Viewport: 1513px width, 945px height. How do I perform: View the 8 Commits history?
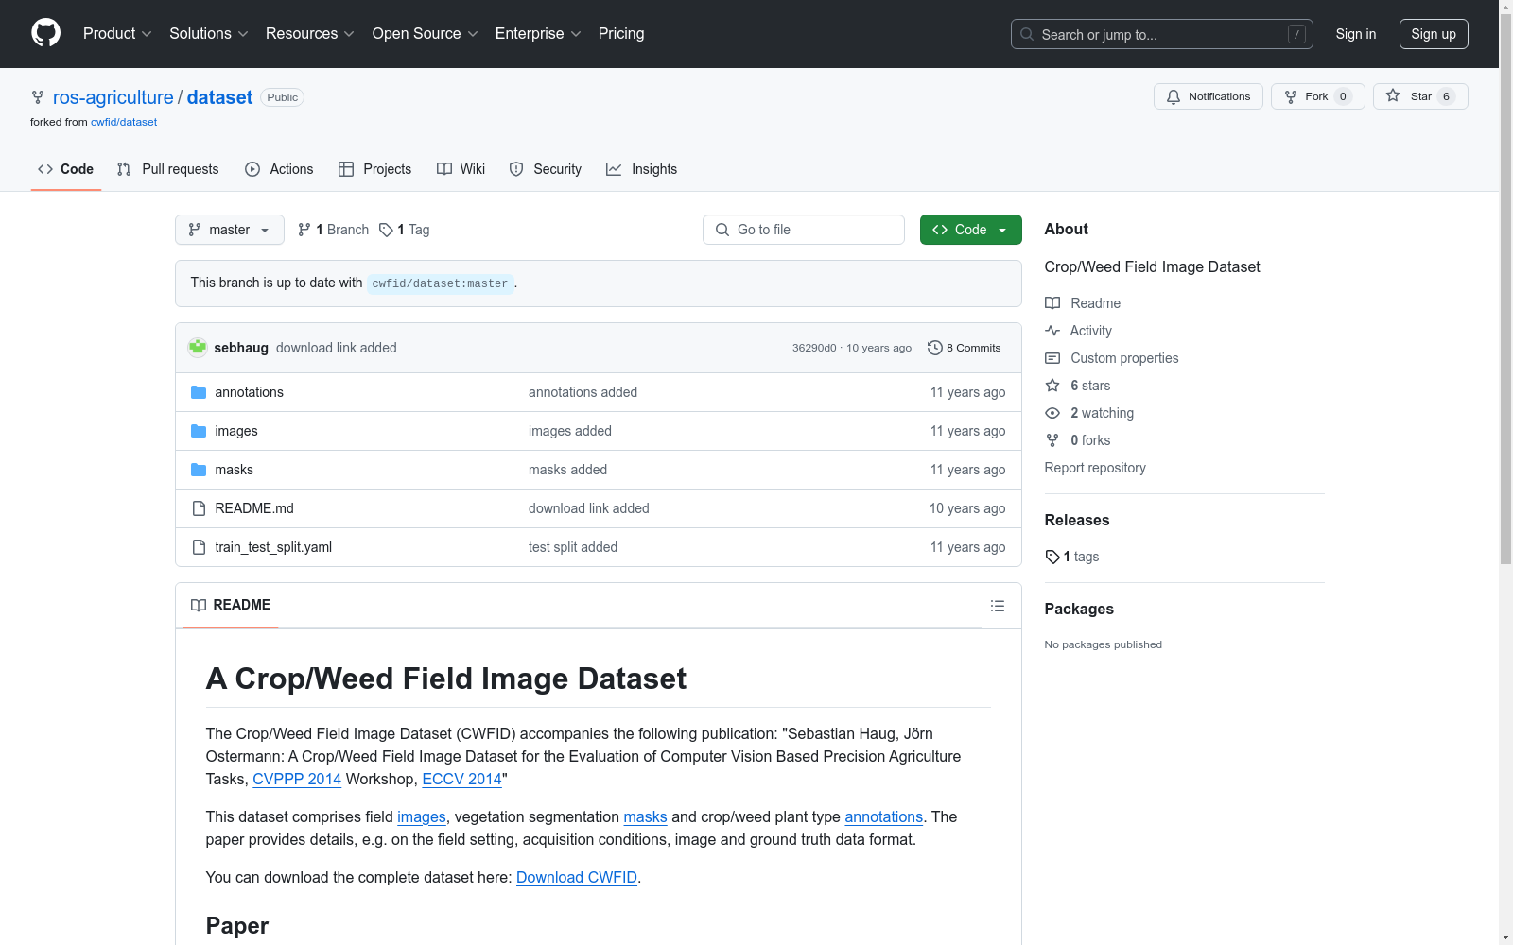pos(965,348)
